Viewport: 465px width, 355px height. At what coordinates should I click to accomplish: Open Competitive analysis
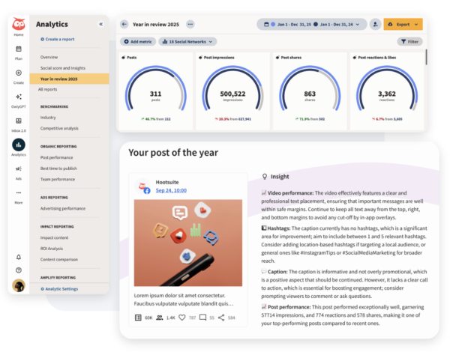tap(59, 129)
